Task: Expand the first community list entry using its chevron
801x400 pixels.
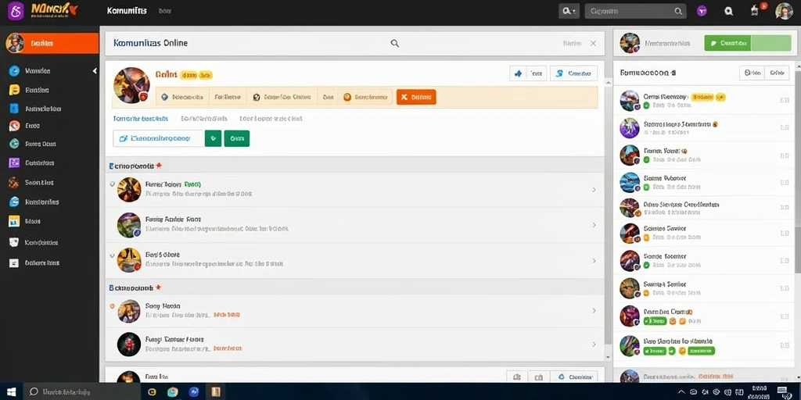Action: click(594, 190)
